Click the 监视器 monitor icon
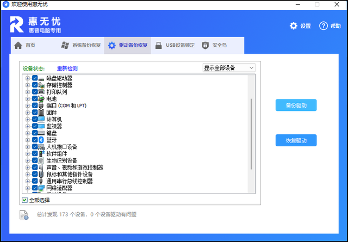Screen dimensions: 348x242 point(41,126)
